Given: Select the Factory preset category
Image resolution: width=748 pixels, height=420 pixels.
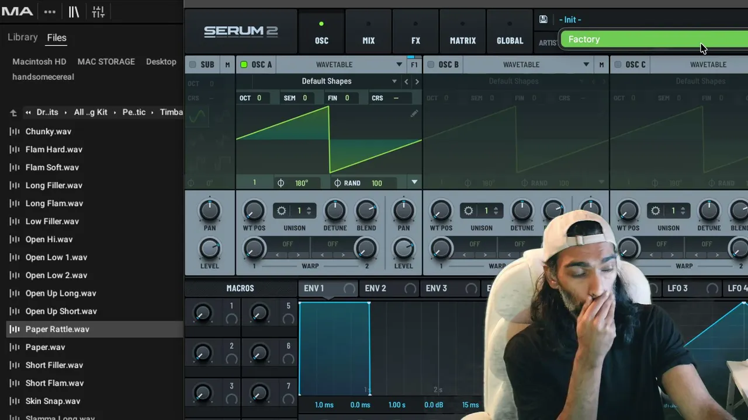Looking at the screenshot, I should click(x=654, y=40).
